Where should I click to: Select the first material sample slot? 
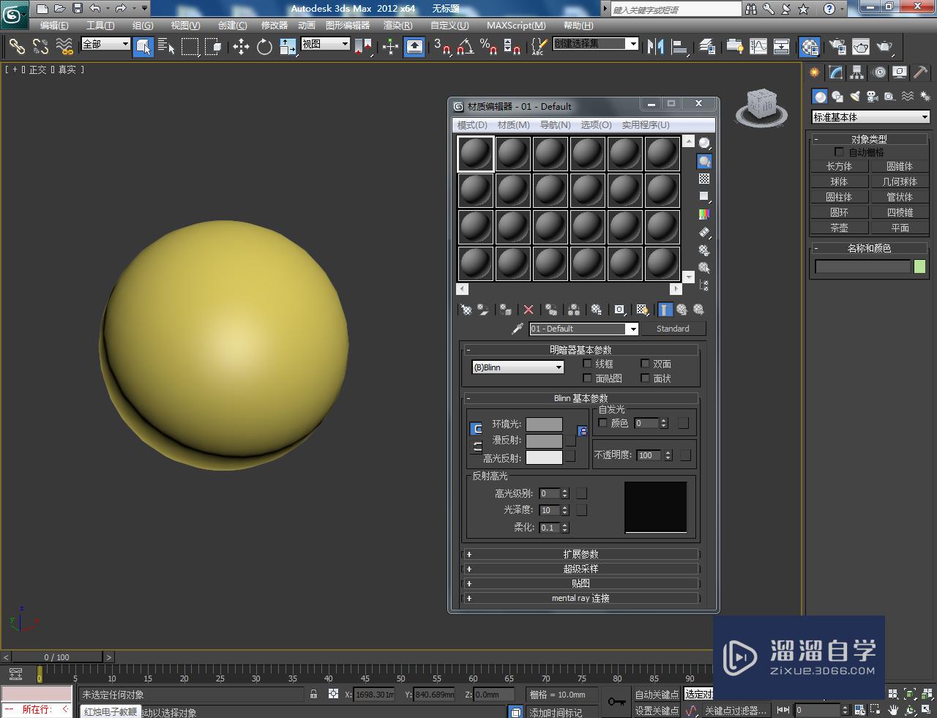tap(476, 154)
